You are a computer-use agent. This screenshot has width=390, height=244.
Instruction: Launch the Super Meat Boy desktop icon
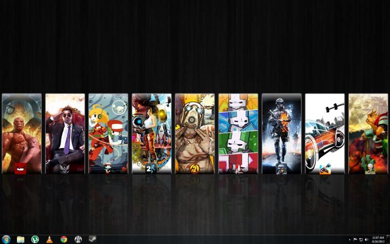click(21, 168)
